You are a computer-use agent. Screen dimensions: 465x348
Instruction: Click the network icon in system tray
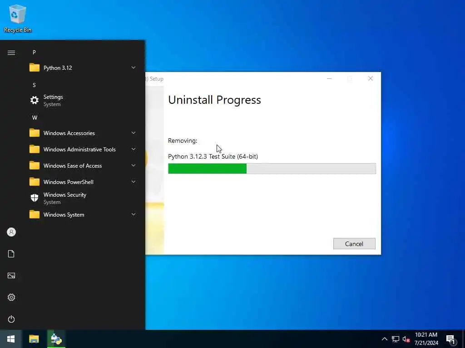tap(396, 339)
